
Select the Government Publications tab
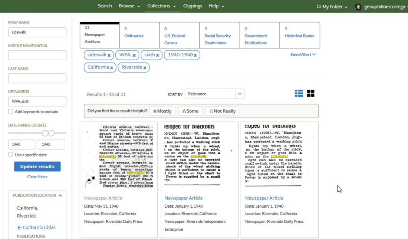click(260, 35)
